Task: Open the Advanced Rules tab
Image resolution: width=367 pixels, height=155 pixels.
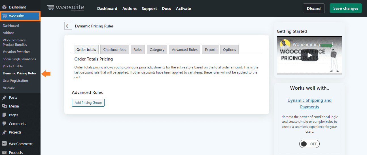Action: coord(184,49)
